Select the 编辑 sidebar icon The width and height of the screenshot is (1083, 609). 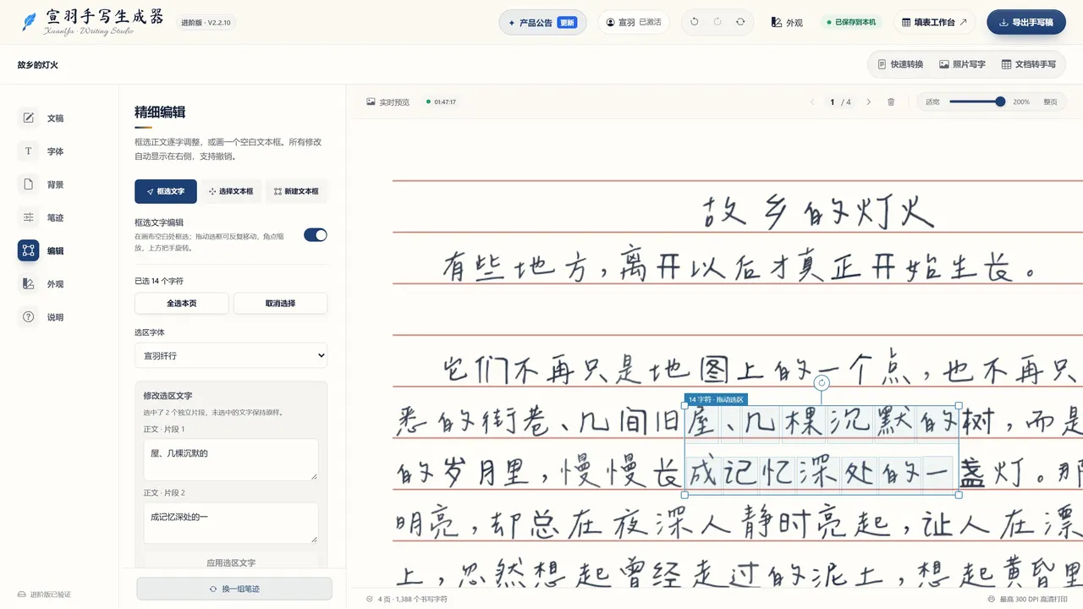click(29, 250)
